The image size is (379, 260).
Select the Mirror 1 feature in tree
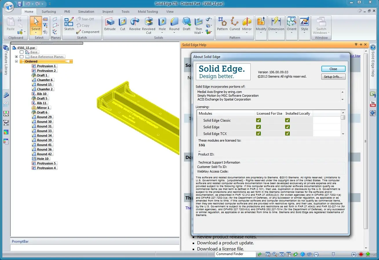click(41, 108)
